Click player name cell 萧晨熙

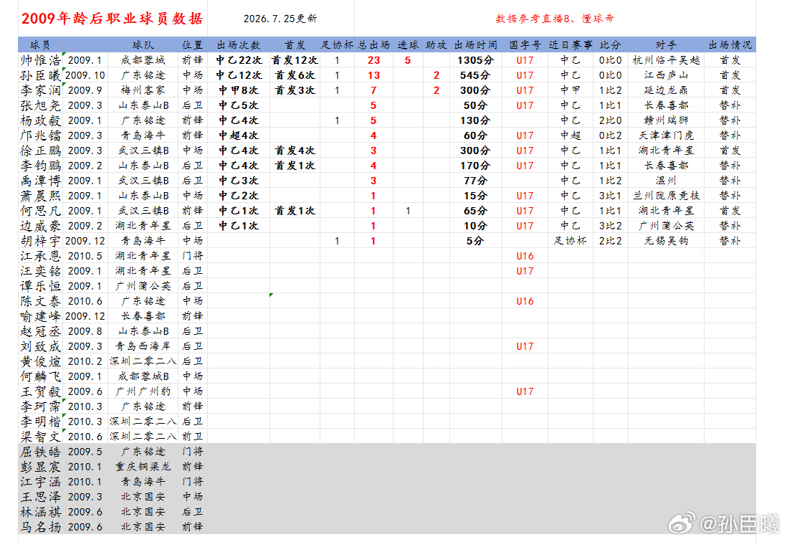point(41,196)
